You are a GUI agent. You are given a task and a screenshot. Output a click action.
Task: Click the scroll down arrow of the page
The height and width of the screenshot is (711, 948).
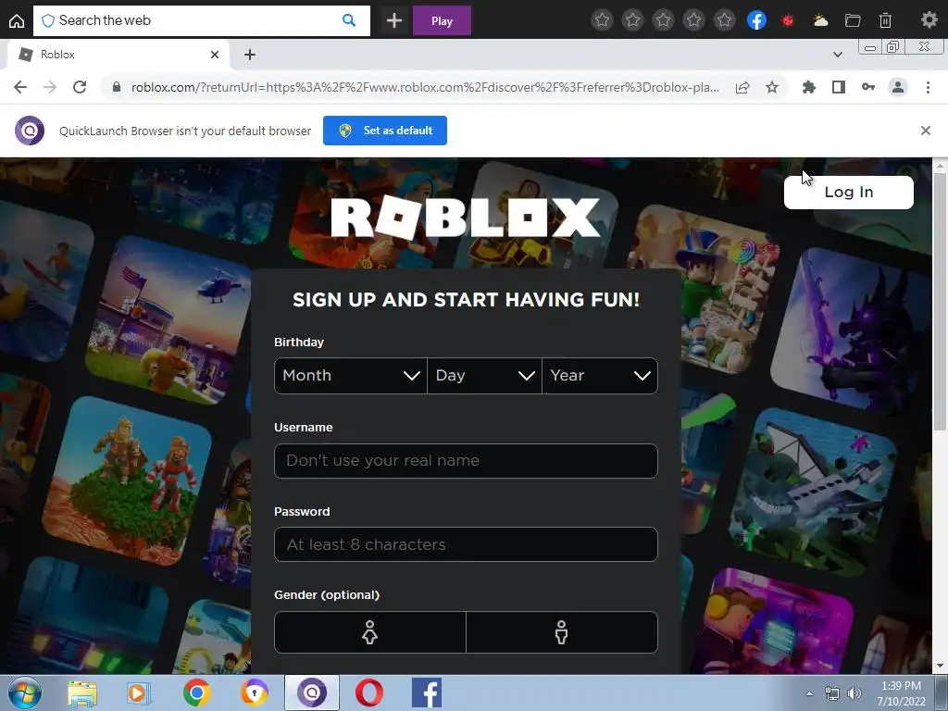click(x=941, y=667)
